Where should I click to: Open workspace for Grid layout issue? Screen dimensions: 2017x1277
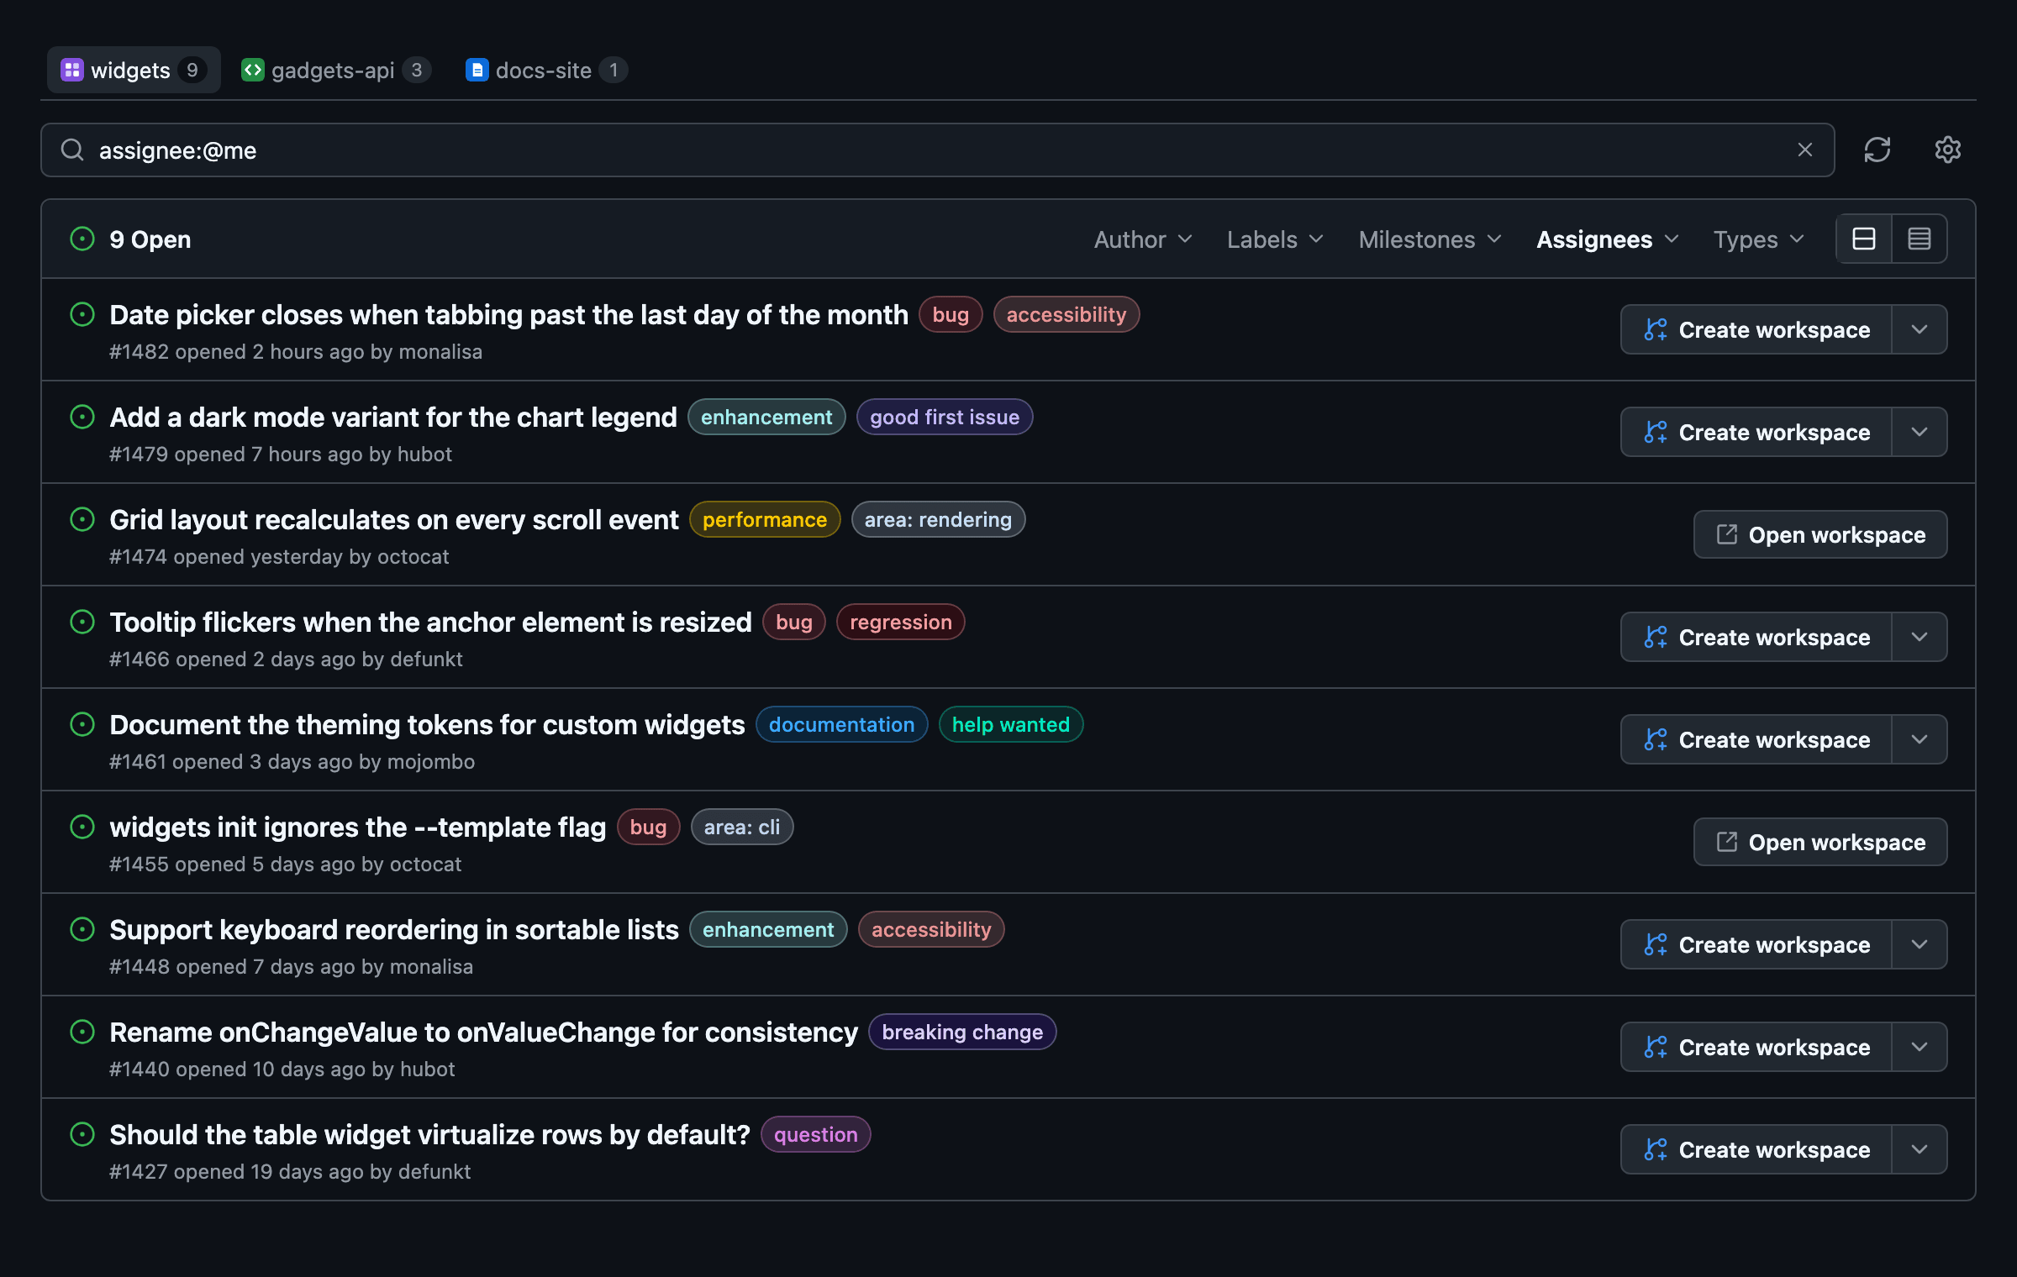[x=1820, y=534]
